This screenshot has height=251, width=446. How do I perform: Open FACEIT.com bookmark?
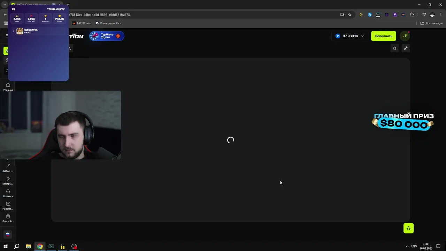(82, 23)
